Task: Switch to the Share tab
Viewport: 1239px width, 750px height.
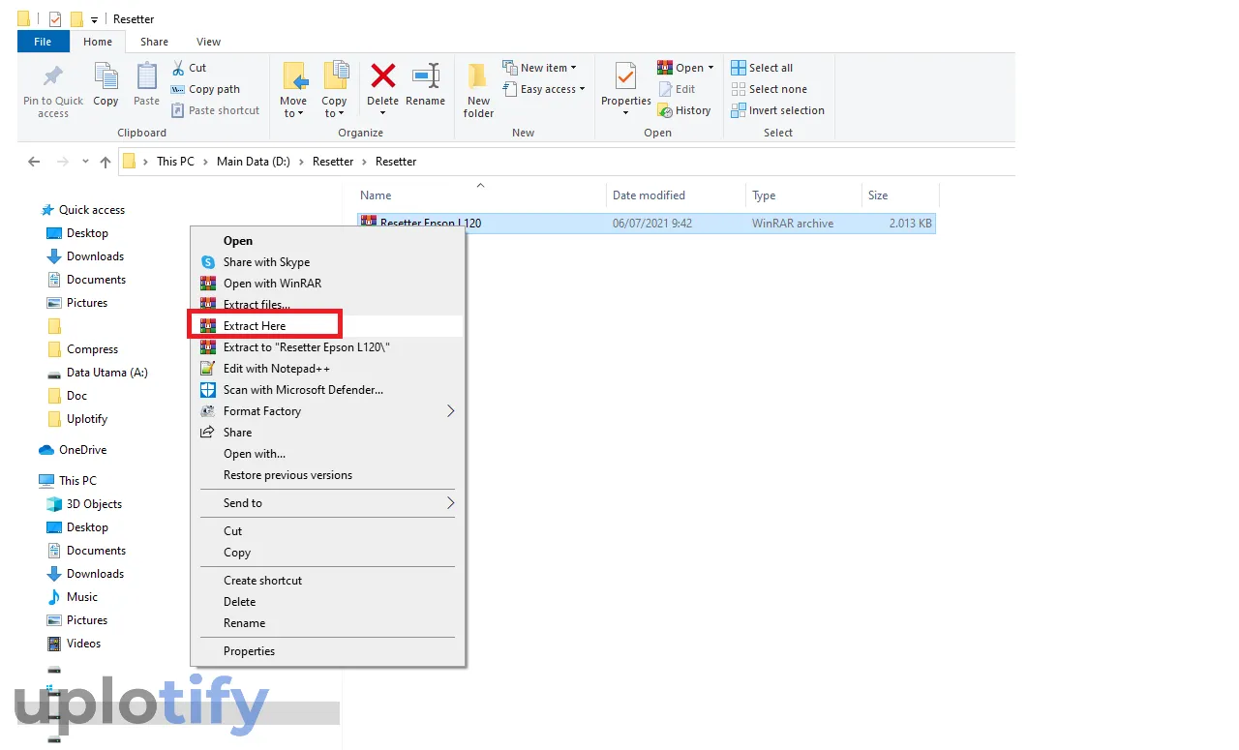Action: (x=154, y=42)
